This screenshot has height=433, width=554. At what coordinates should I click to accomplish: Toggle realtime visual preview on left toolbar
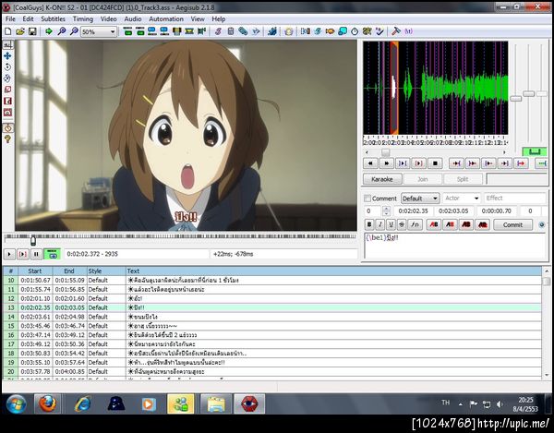point(7,127)
